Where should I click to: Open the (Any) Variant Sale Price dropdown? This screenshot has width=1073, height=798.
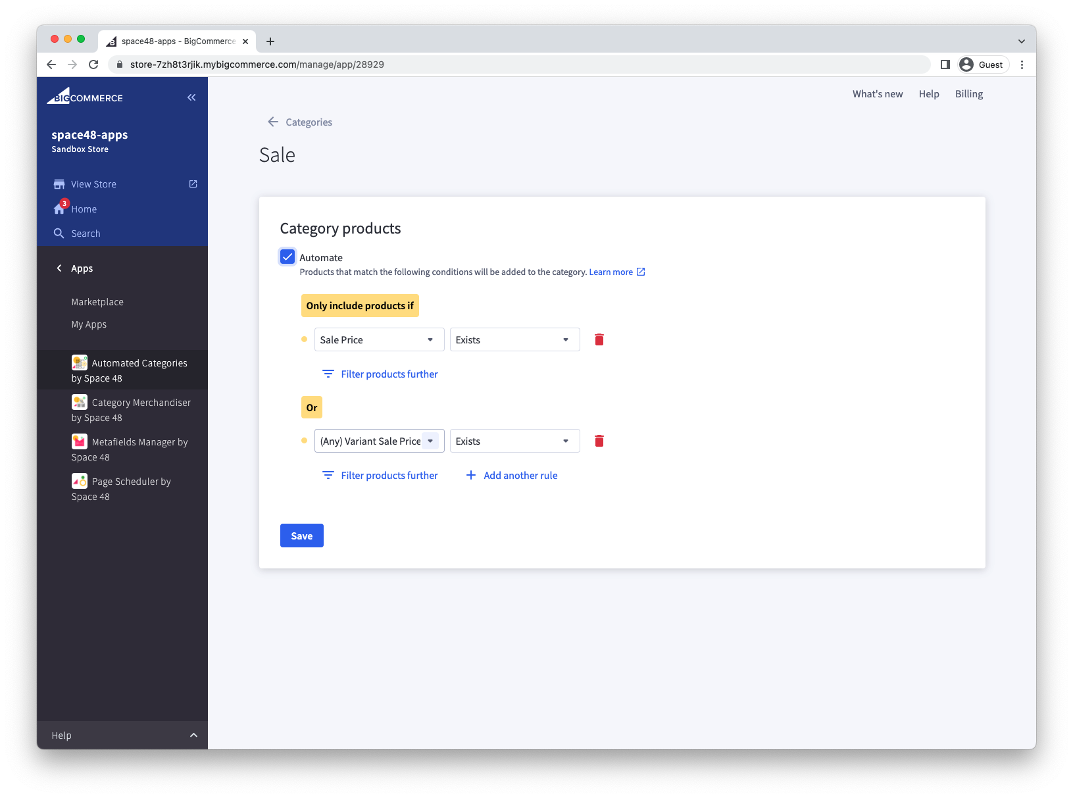(380, 441)
